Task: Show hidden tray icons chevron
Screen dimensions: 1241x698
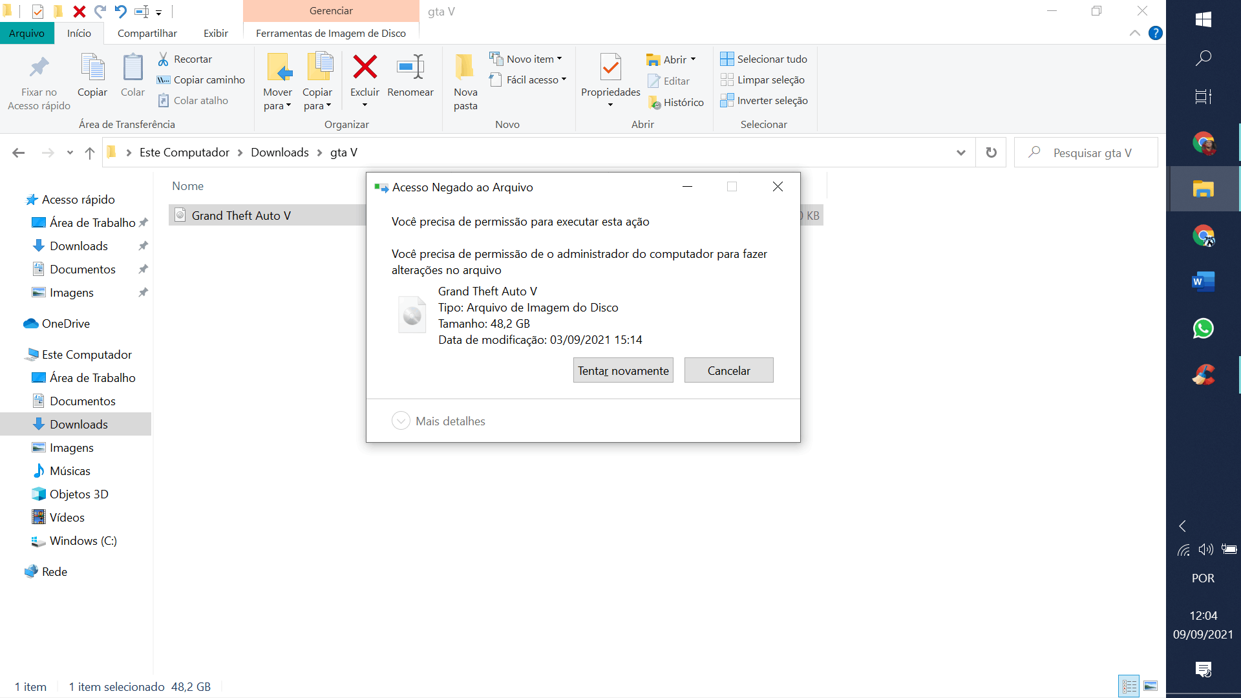Action: tap(1182, 526)
